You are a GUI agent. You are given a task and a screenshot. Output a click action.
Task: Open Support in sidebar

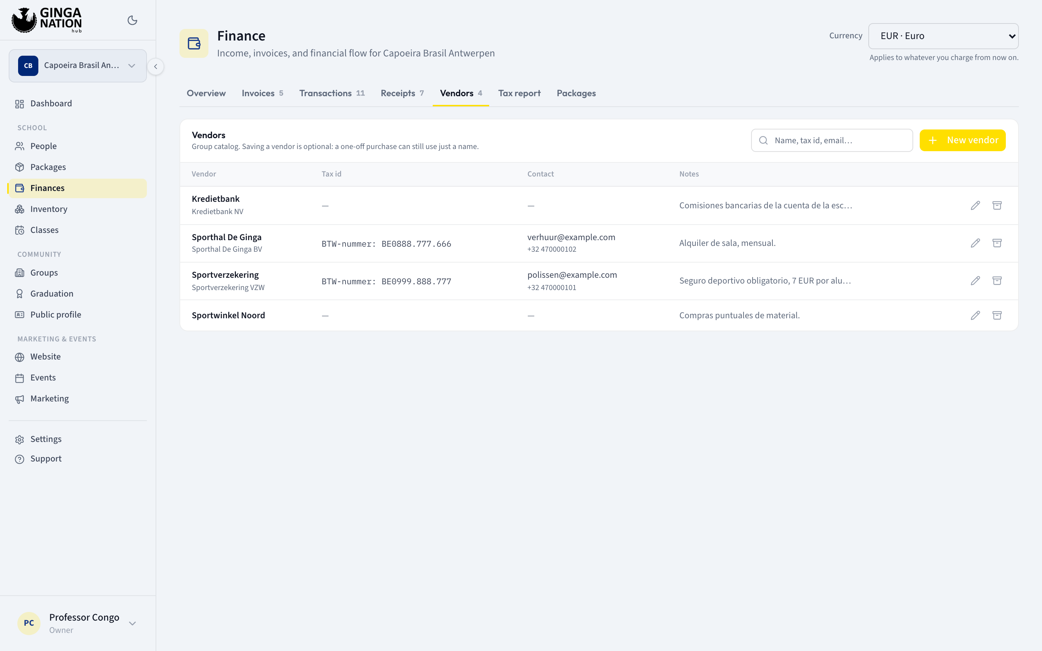77,459
